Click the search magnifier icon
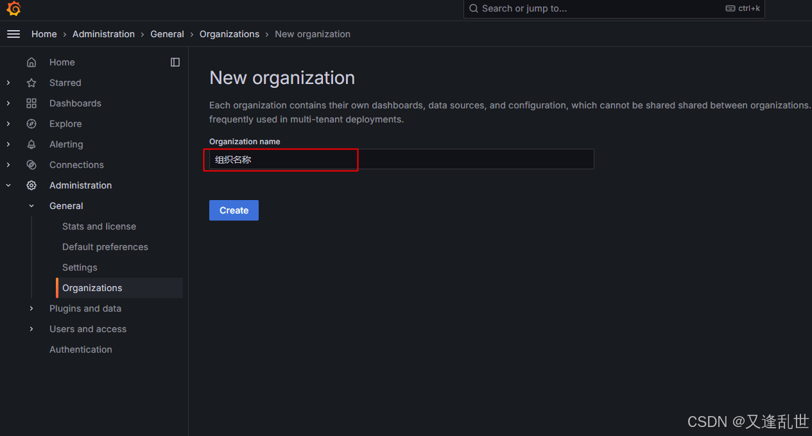This screenshot has height=436, width=812. coord(474,8)
